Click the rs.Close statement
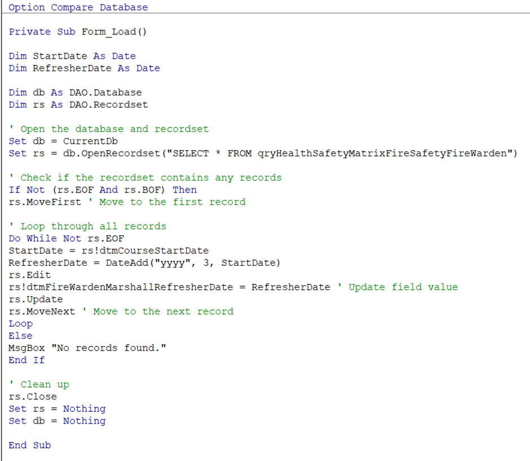Viewport: 530px width, 461px height. click(33, 397)
